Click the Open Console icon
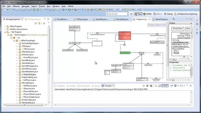This screenshot has height=113, width=201. (x=181, y=86)
